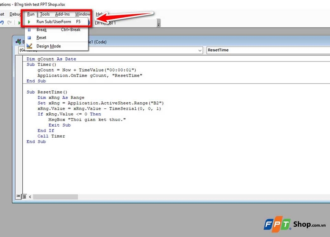Viewport: 330px width, 237px height.
Task: Click the last 'End Sub' line
Action: 36,141
